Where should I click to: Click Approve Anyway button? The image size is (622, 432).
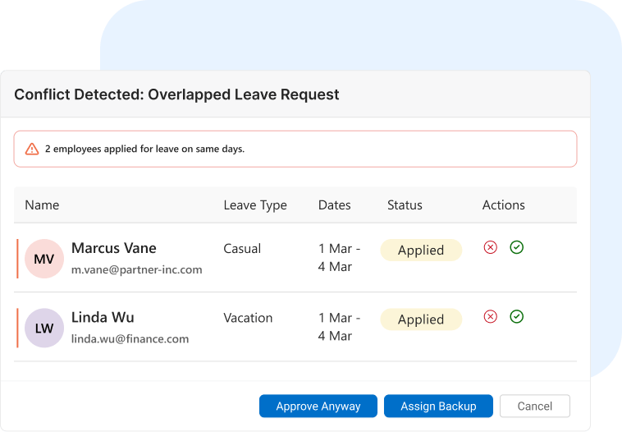click(x=318, y=407)
